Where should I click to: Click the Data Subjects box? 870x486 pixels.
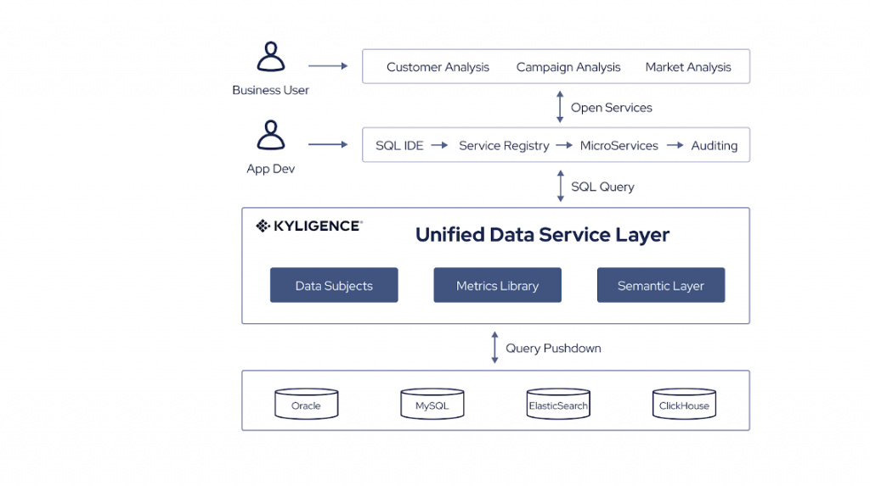coord(334,285)
